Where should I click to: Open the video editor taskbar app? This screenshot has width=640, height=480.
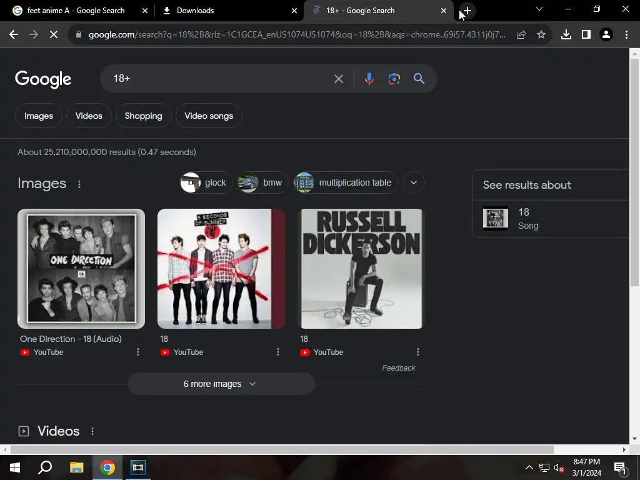pyautogui.click(x=138, y=467)
